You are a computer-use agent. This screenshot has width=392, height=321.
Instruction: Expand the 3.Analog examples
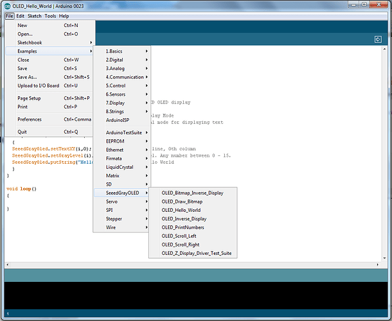pos(121,69)
